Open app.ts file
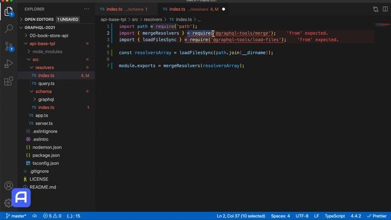 coord(42,116)
